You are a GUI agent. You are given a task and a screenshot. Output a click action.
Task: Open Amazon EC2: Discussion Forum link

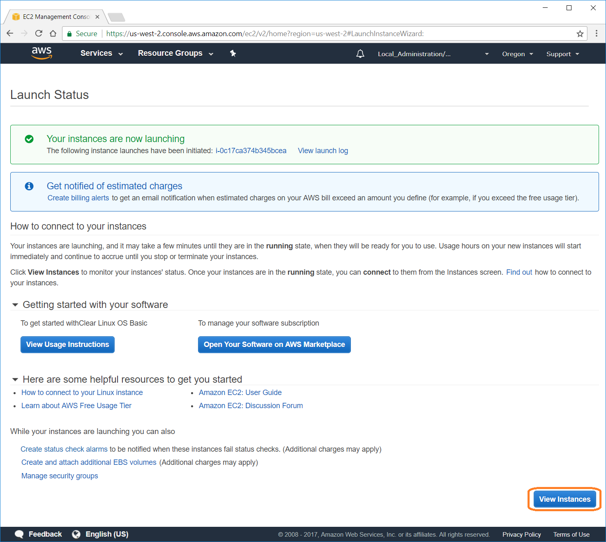(x=251, y=406)
